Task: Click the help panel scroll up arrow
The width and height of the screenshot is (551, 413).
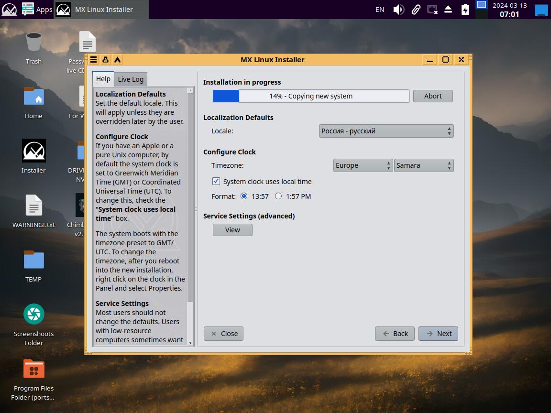Action: pos(190,90)
